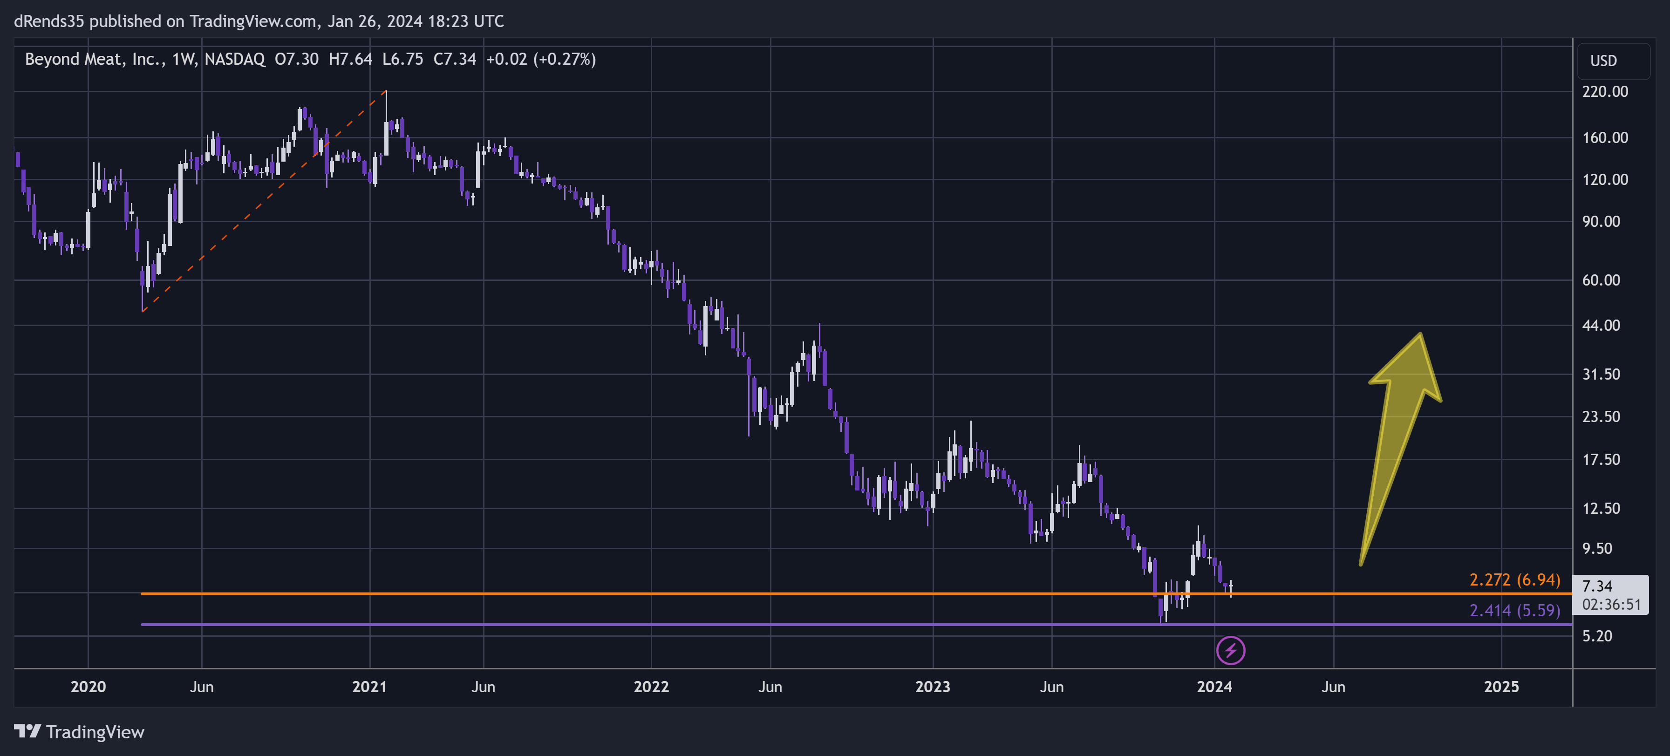Click the USD currency button
This screenshot has width=1670, height=756.
point(1613,61)
